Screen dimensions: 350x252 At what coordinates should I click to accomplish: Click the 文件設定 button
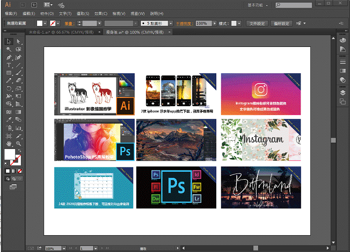257,23
